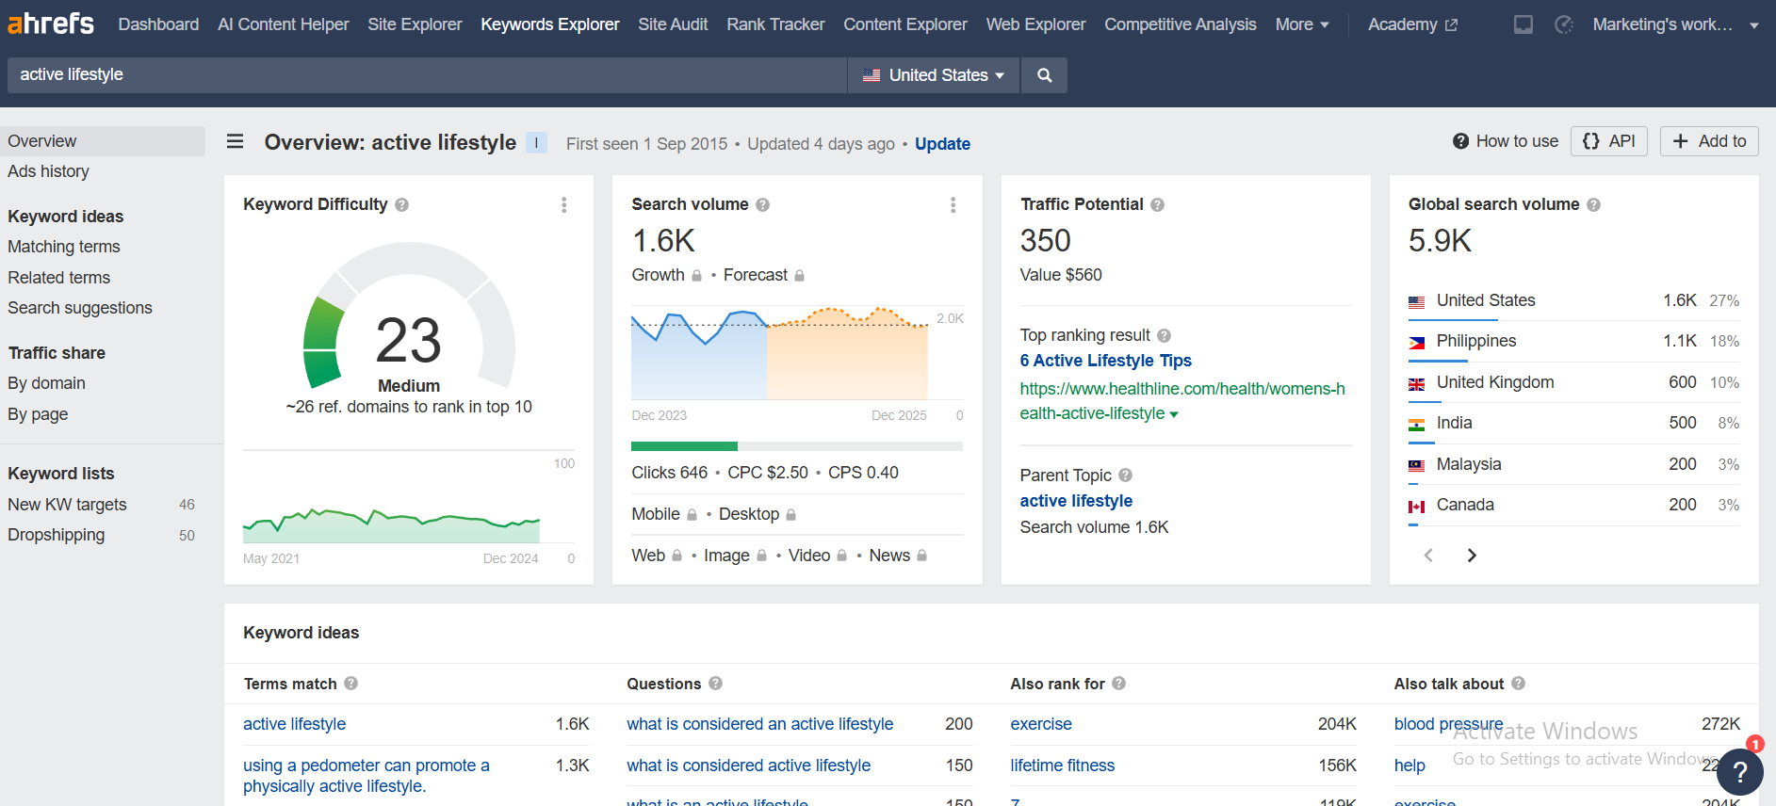Go to previous page of countries list
Screen dimensions: 1776x806
pyautogui.click(x=1428, y=556)
